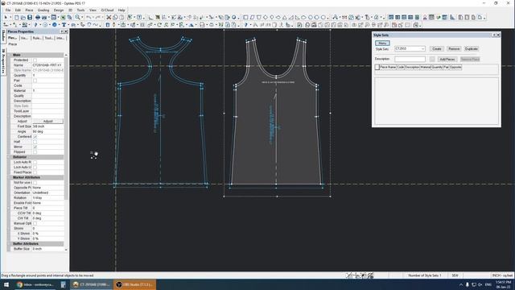Click the Remove button in Style Sets

[454, 48]
